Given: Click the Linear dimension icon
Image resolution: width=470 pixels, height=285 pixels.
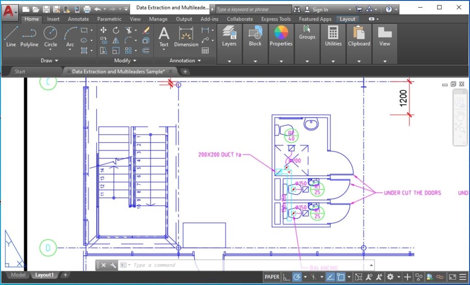Looking at the screenshot, I should click(205, 30).
